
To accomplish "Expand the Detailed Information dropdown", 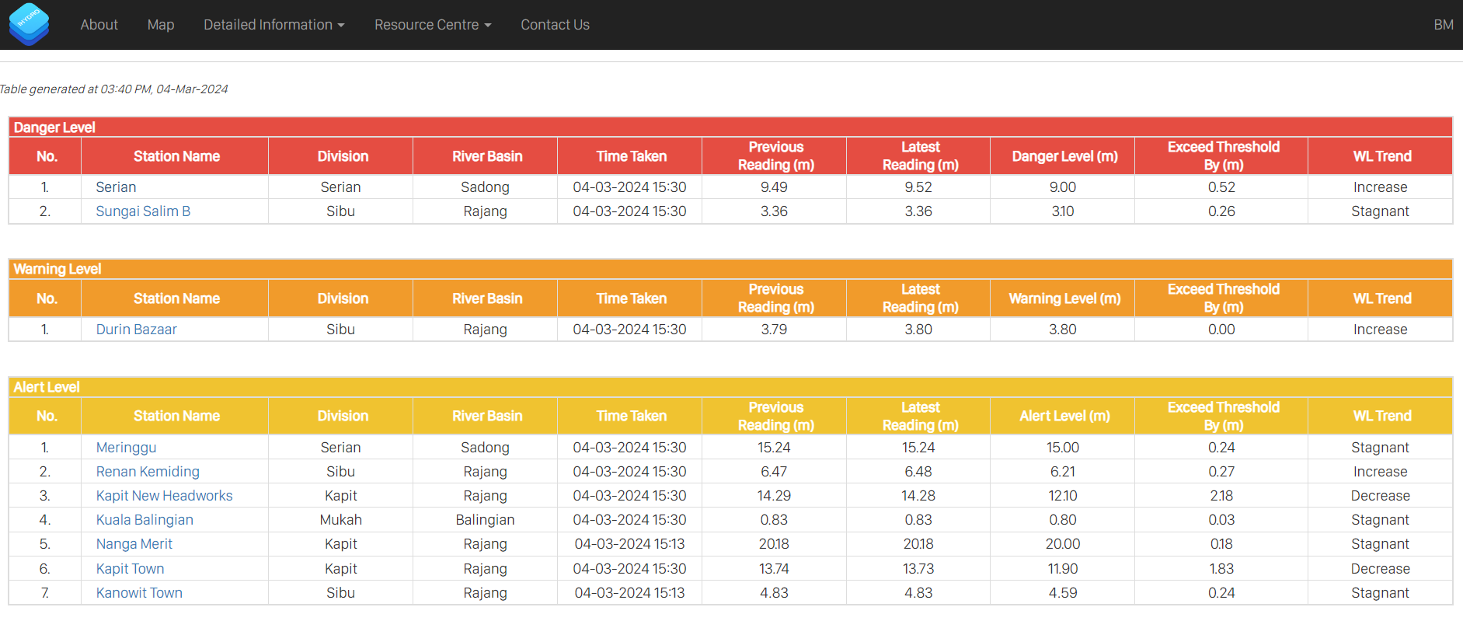I will (x=274, y=25).
